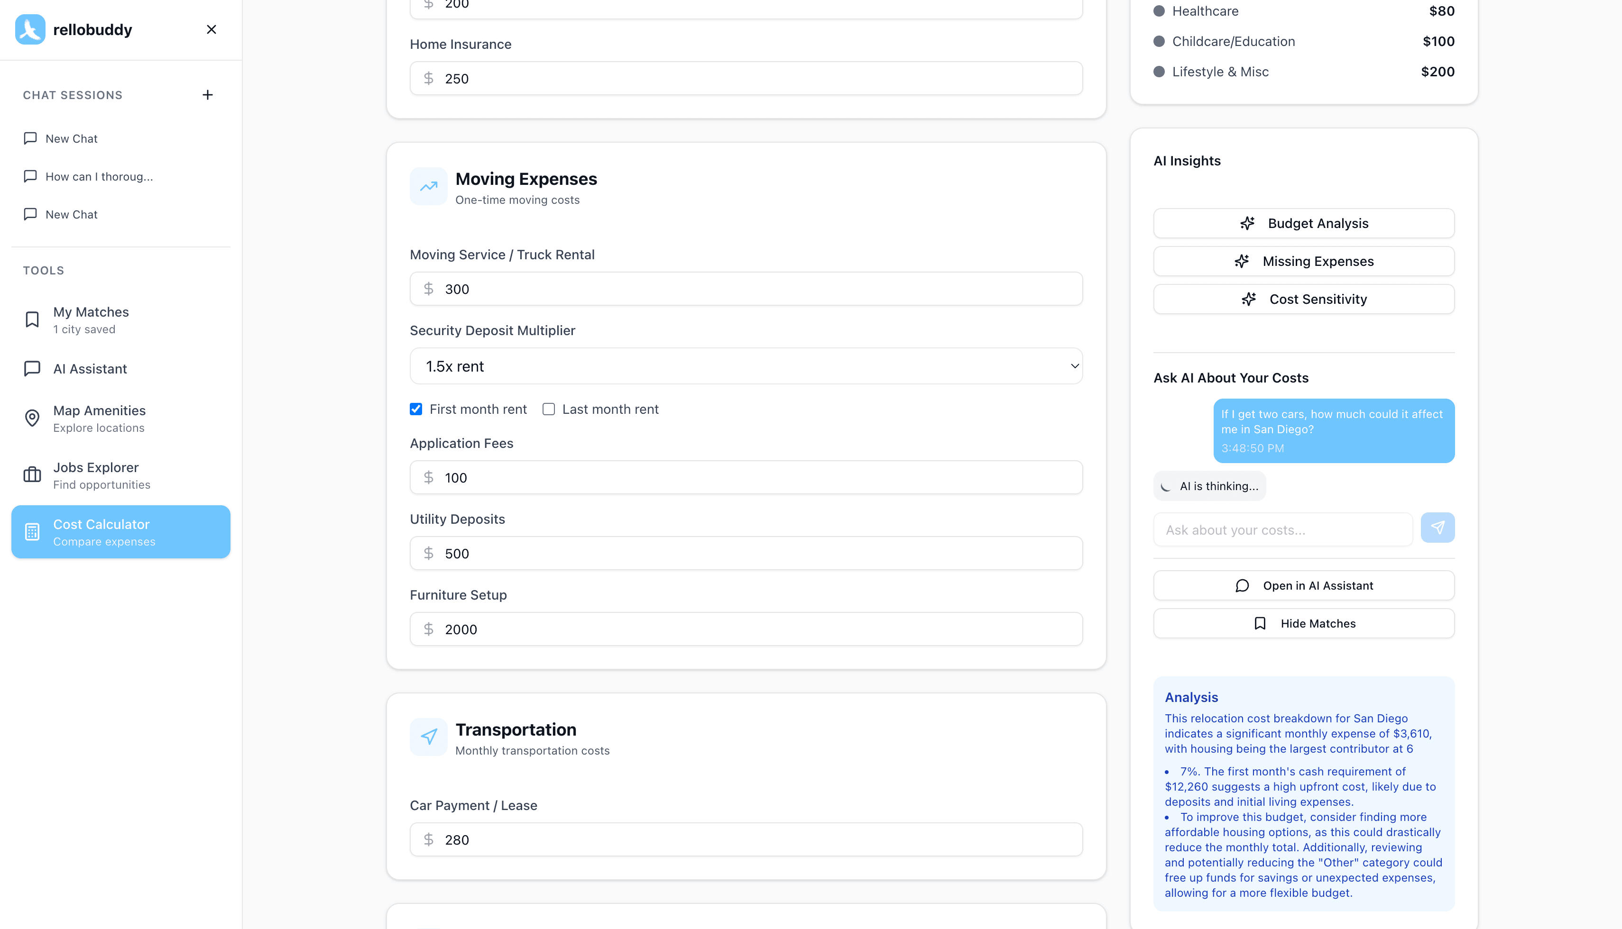Click the Transportation section arrow icon
Viewport: 1622px width, 929px height.
pos(428,737)
